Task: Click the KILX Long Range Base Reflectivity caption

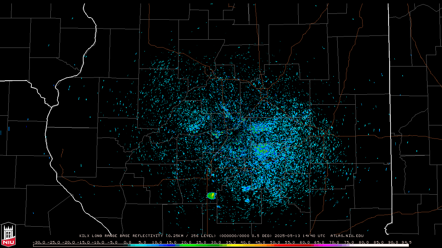Action: [121, 236]
